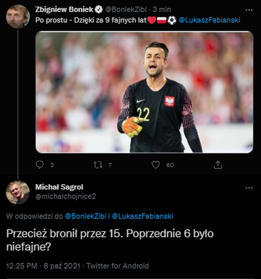
Task: Open more options menu on Boniek's tweet
Action: click(249, 9)
